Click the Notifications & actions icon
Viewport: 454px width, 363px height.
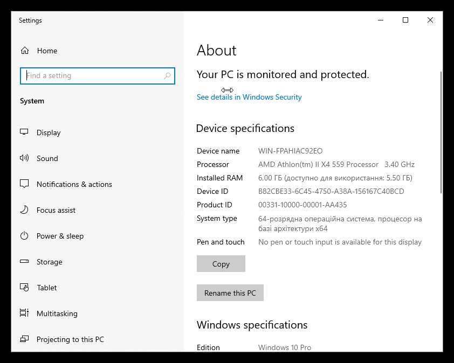(24, 184)
